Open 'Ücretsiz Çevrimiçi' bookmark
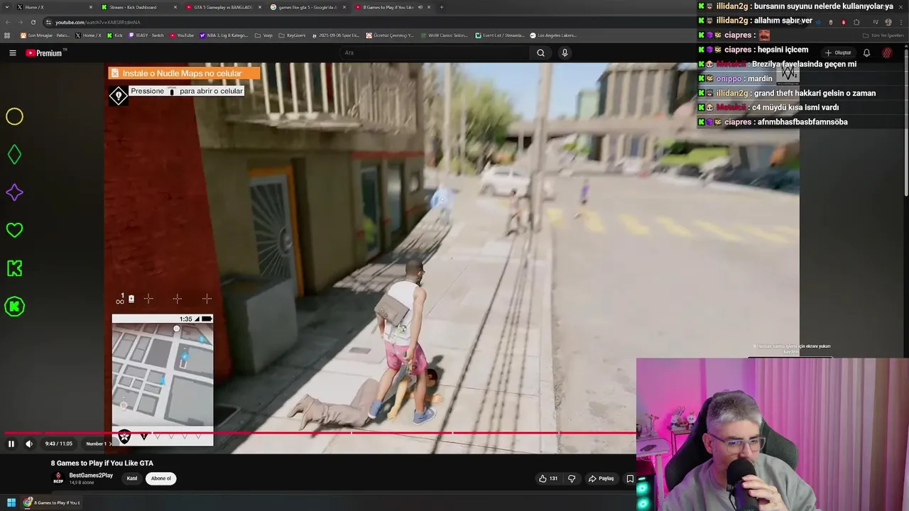The height and width of the screenshot is (511, 909). coord(390,35)
